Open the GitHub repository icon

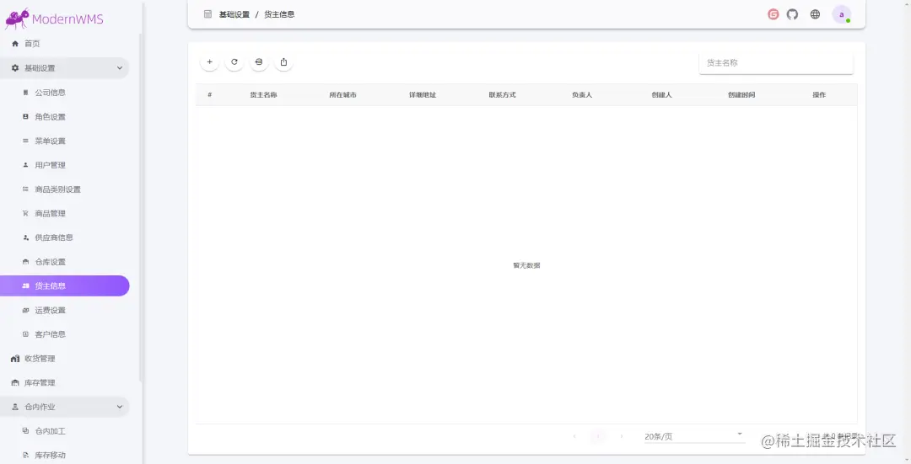point(792,14)
